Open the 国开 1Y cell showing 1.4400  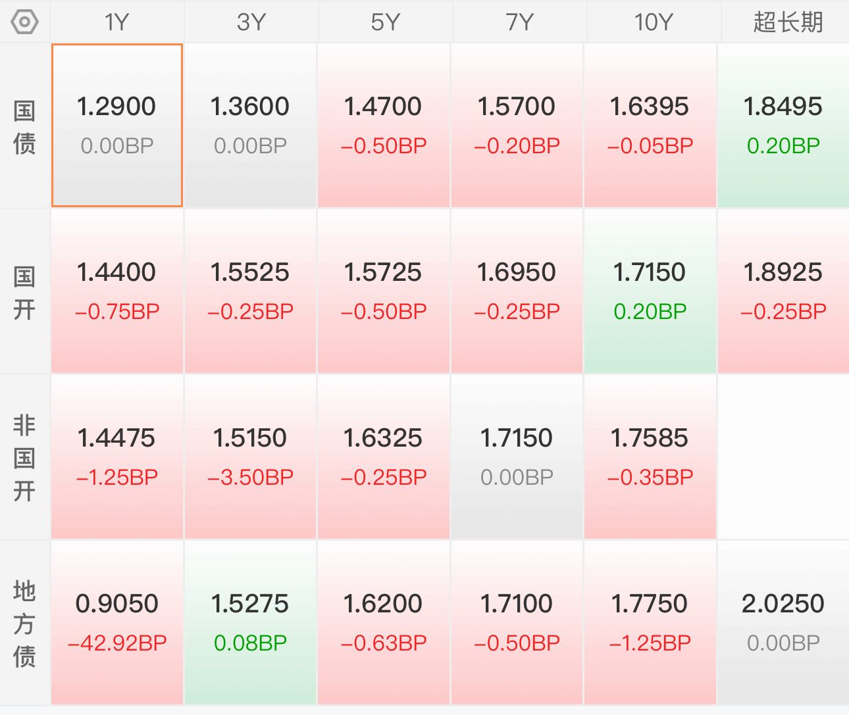point(117,291)
